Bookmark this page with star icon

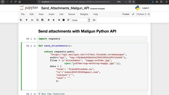(134, 2)
